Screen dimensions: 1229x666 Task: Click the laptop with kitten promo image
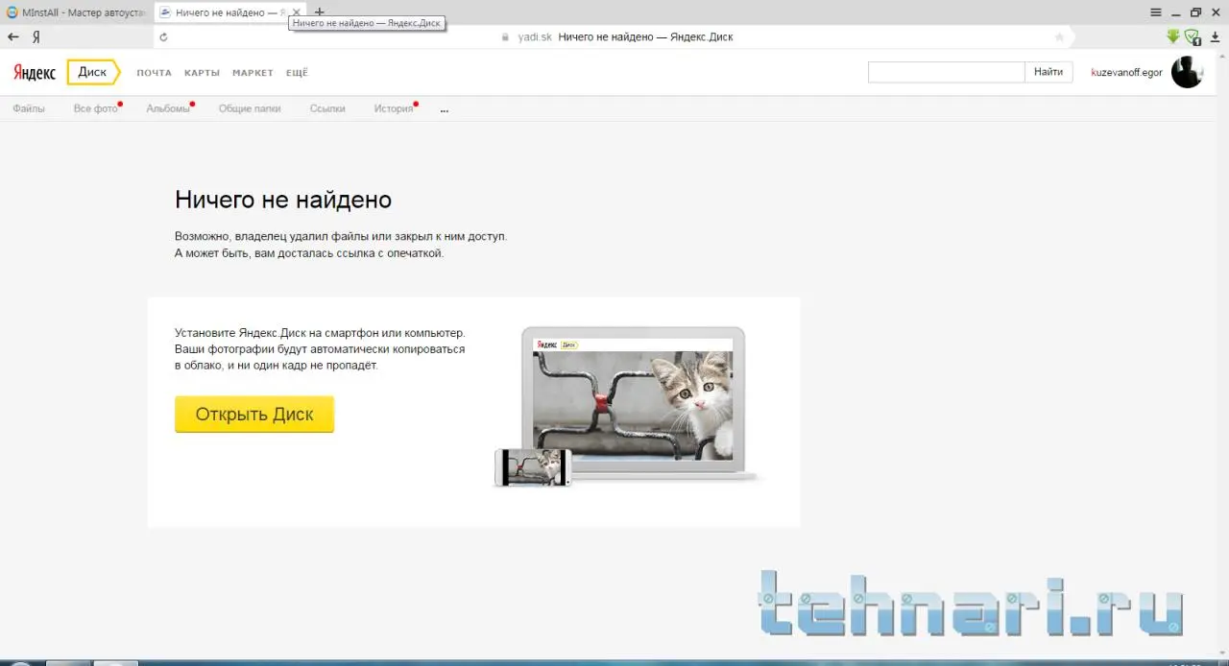633,402
